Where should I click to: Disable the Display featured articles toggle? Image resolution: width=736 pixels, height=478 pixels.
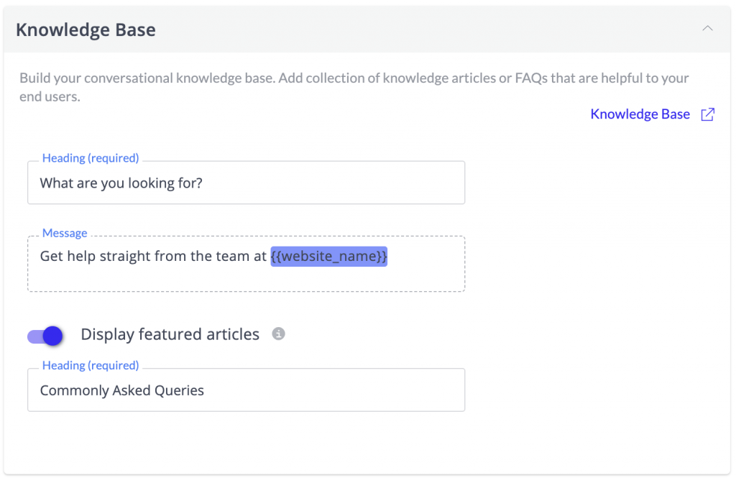point(45,336)
